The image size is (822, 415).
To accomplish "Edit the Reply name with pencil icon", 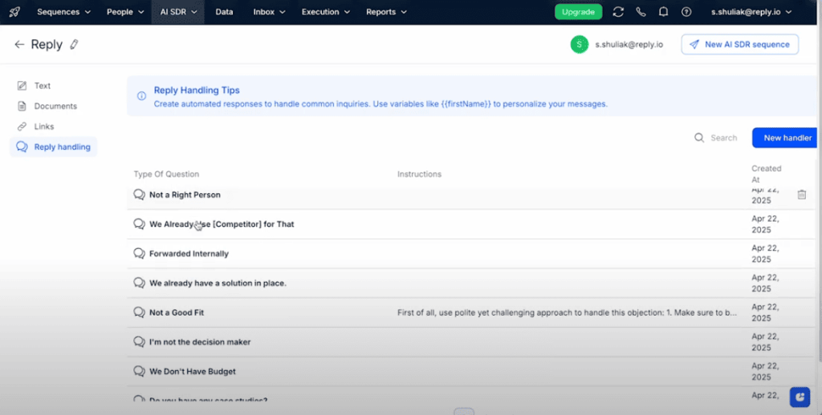I will coord(74,45).
